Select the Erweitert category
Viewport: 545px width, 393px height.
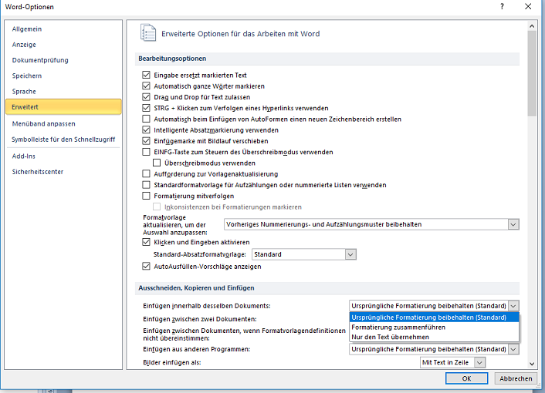63,107
